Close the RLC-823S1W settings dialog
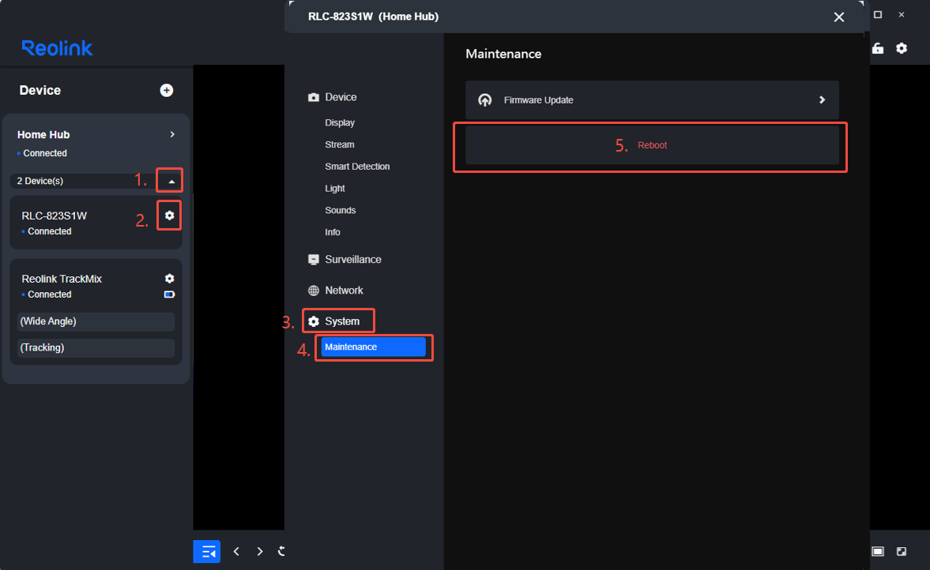The width and height of the screenshot is (930, 570). (838, 17)
